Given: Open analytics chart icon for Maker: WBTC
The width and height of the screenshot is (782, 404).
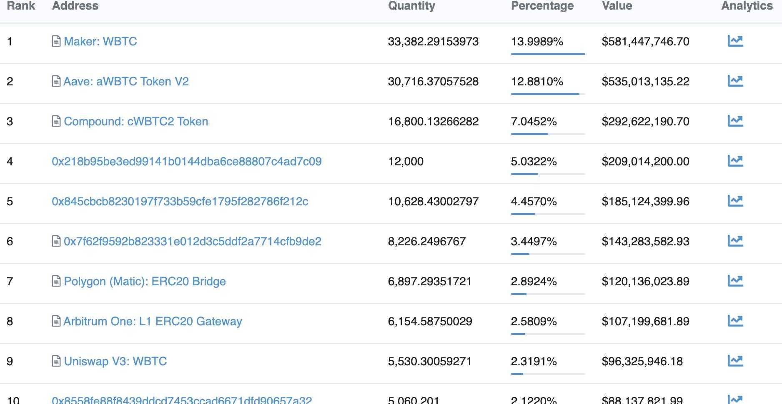Looking at the screenshot, I should point(735,41).
